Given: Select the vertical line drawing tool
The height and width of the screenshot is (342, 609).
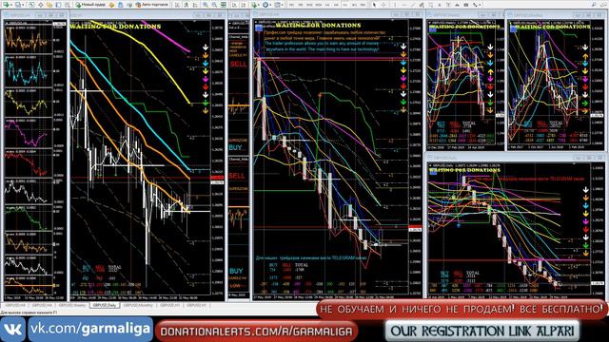Looking at the screenshot, I should (x=395, y=5).
